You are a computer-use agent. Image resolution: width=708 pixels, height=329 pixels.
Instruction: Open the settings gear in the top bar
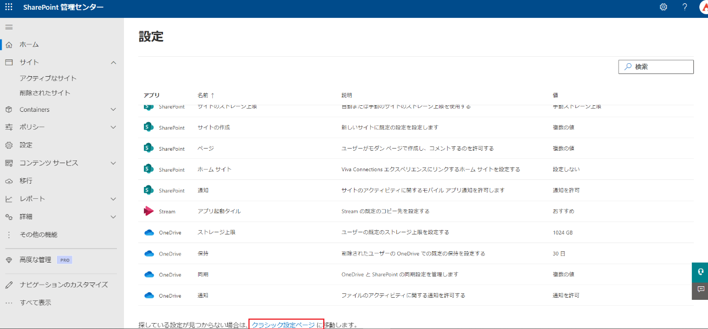tap(663, 7)
